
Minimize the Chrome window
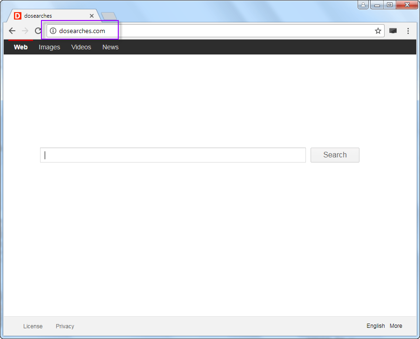tap(377, 5)
